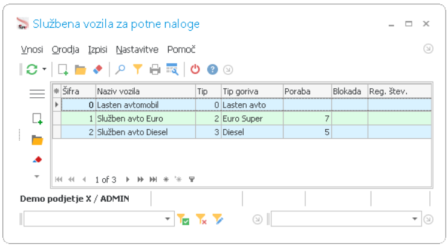
Task: Sort by Šifra column header
Action: click(78, 91)
